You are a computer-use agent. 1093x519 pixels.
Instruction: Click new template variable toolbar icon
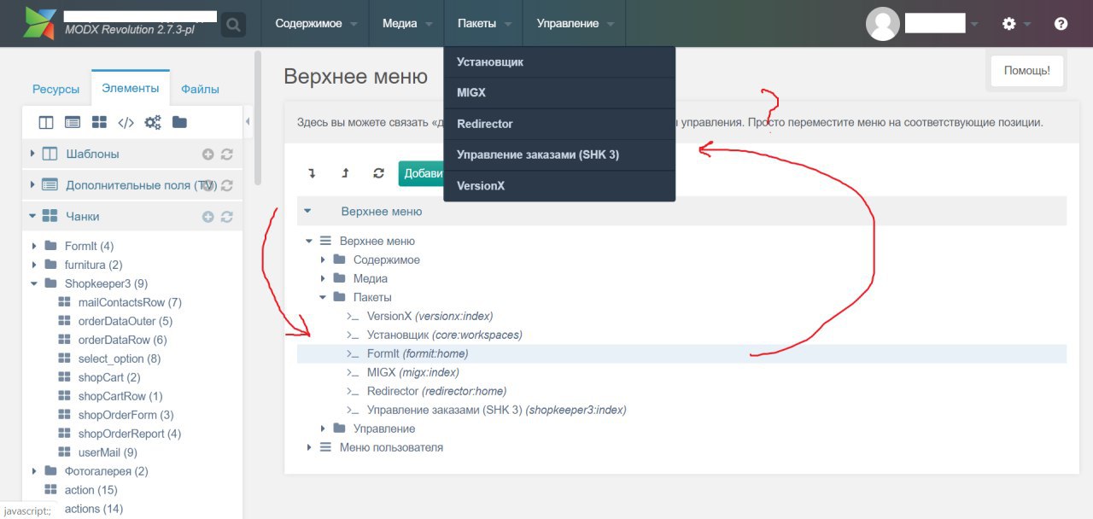[73, 123]
